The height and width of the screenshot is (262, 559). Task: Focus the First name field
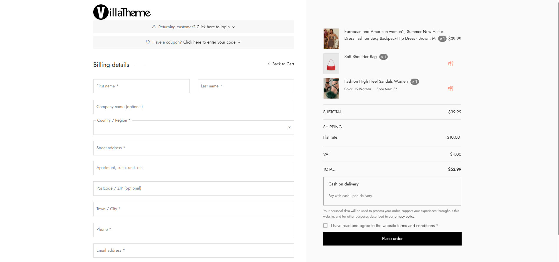[x=142, y=86]
